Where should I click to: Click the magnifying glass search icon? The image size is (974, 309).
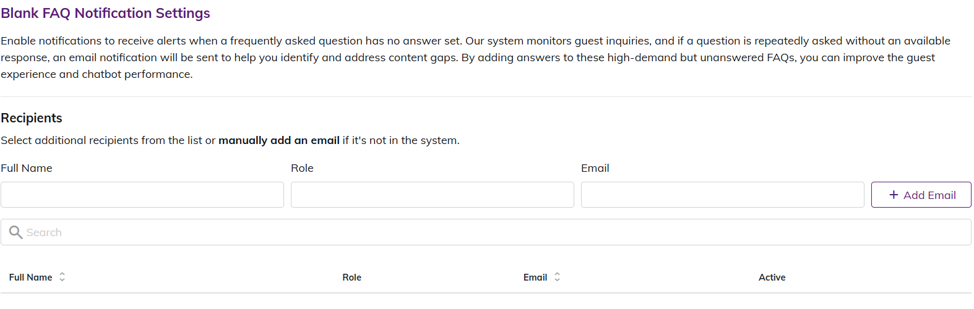pyautogui.click(x=15, y=232)
